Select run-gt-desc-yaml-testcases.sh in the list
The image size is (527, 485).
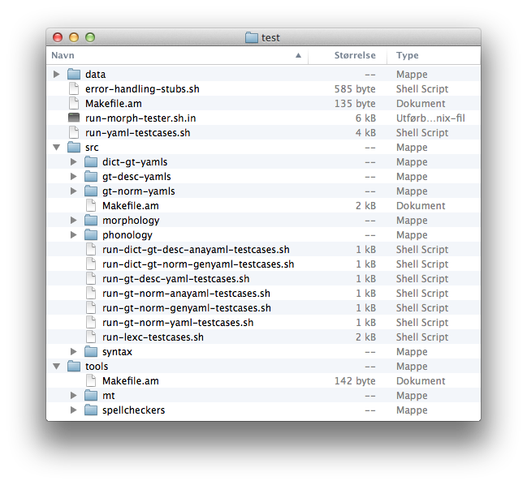coord(175,279)
